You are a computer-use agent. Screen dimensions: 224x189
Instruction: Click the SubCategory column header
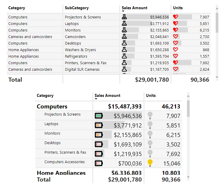coord(77,8)
